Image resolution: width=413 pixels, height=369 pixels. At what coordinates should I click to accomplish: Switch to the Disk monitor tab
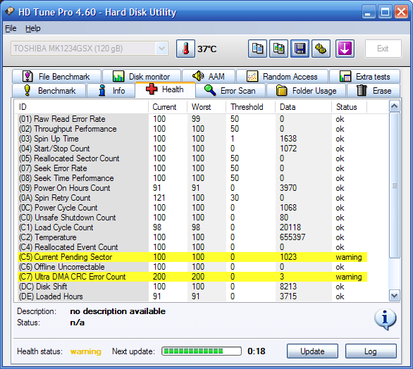[142, 77]
